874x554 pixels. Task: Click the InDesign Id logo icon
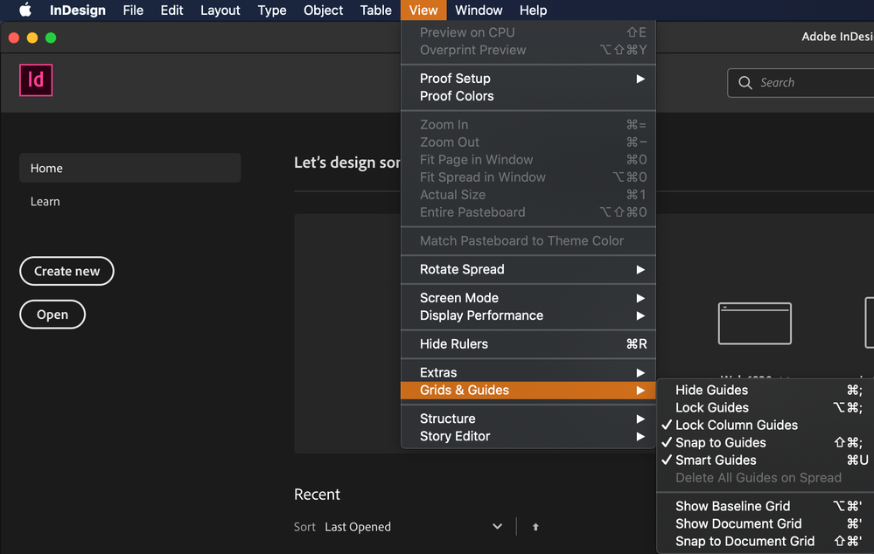pos(36,80)
